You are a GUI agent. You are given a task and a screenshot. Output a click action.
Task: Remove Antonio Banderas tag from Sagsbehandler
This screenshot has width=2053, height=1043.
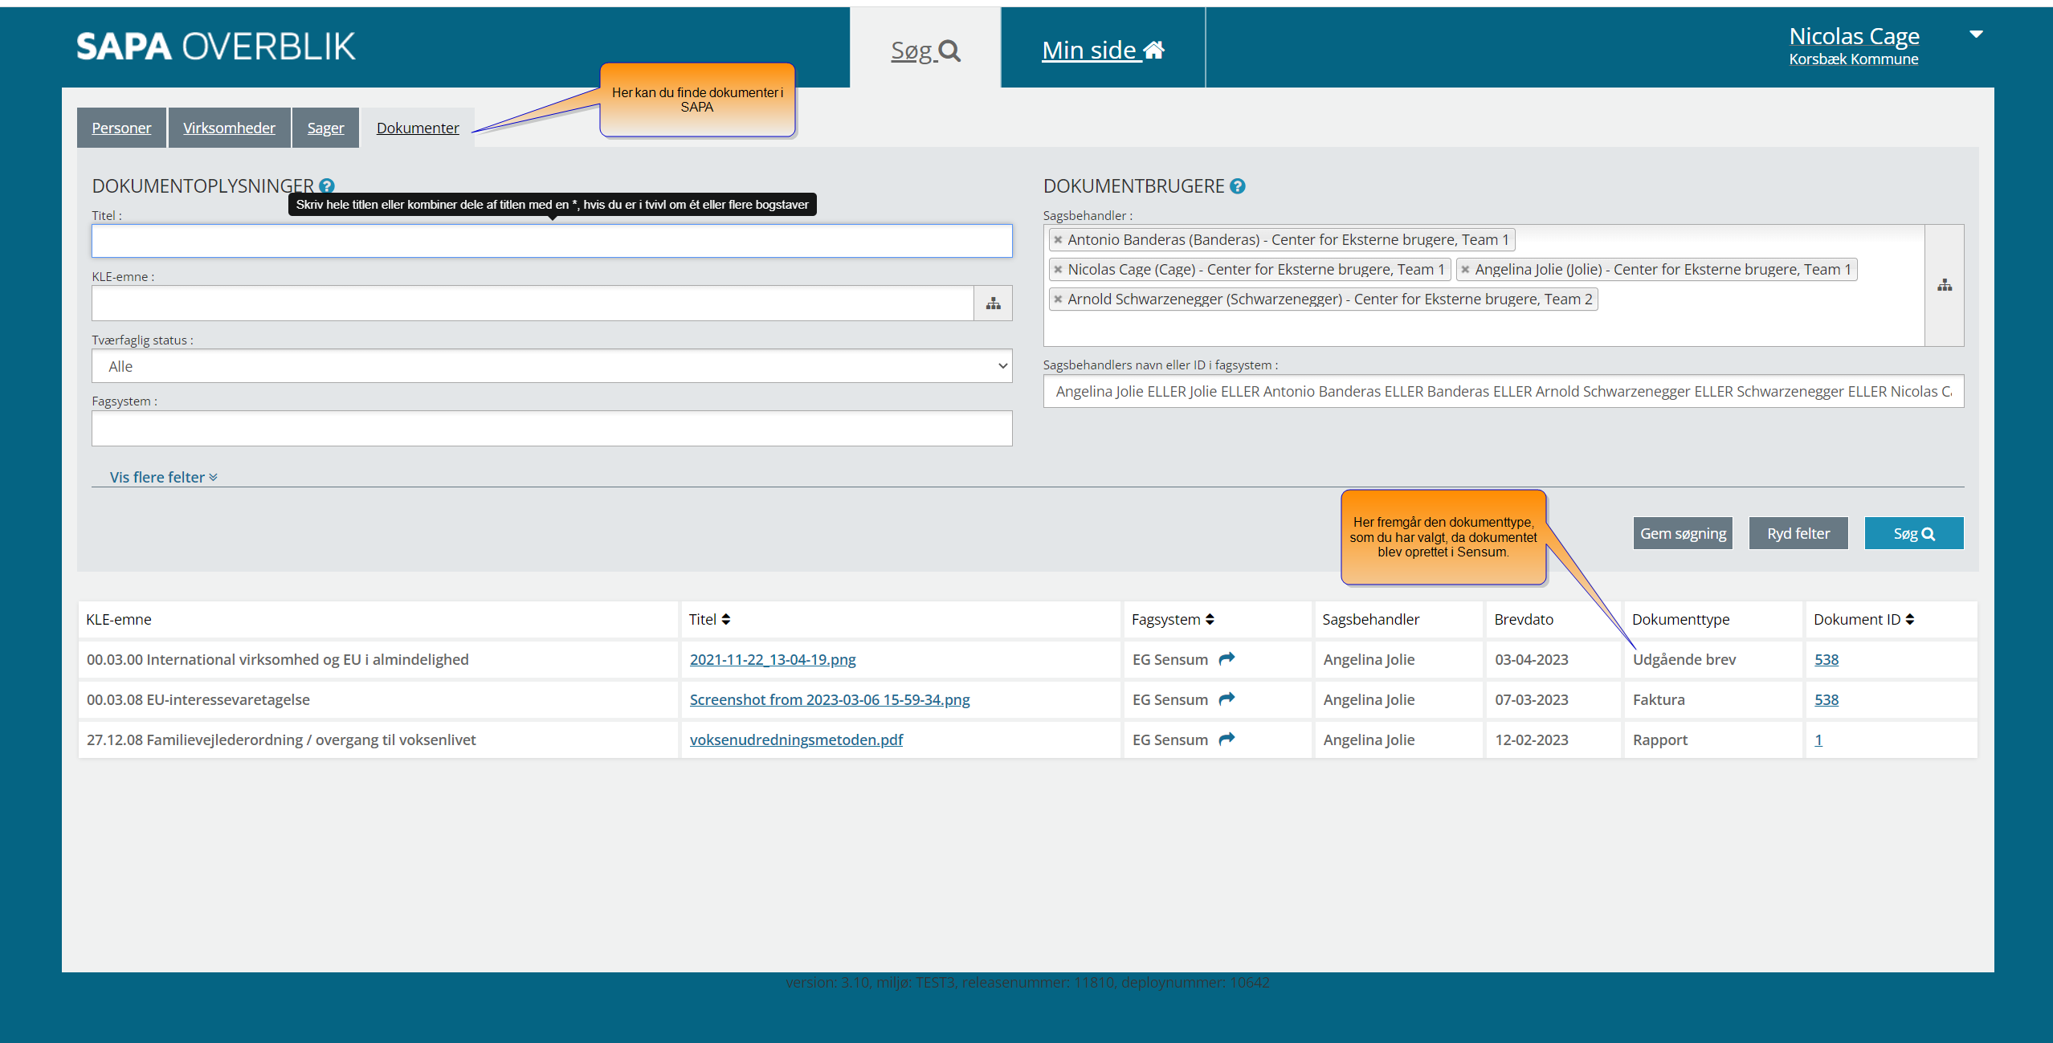point(1058,240)
